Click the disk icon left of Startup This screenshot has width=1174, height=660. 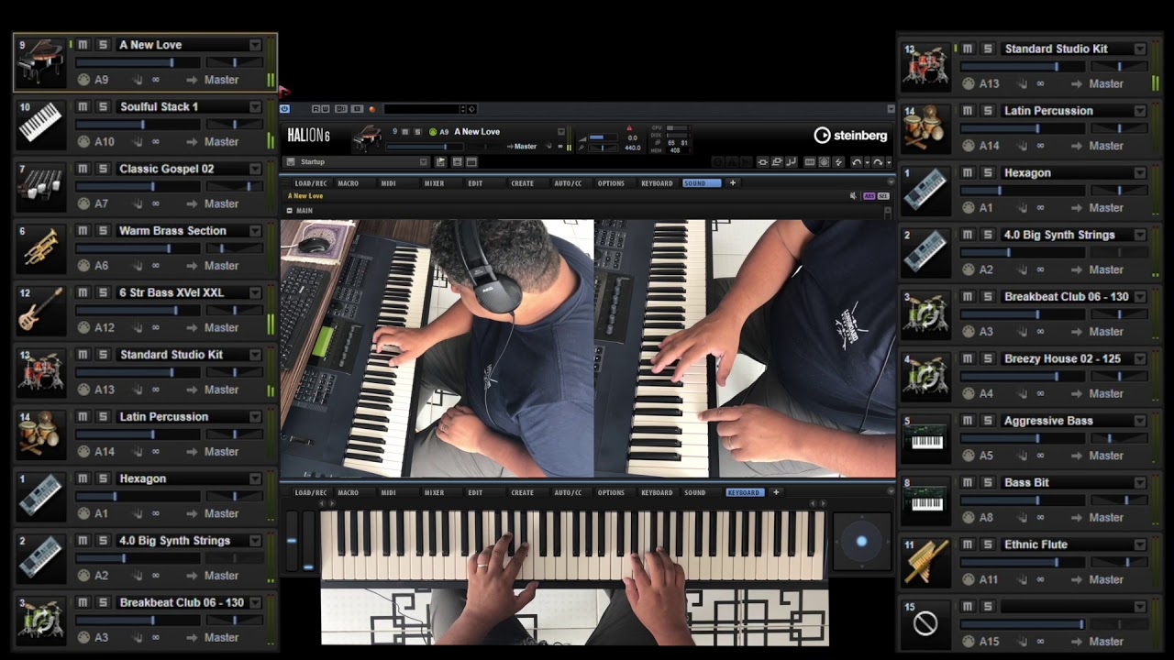pyautogui.click(x=291, y=162)
